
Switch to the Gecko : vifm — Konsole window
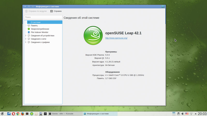click(65, 114)
